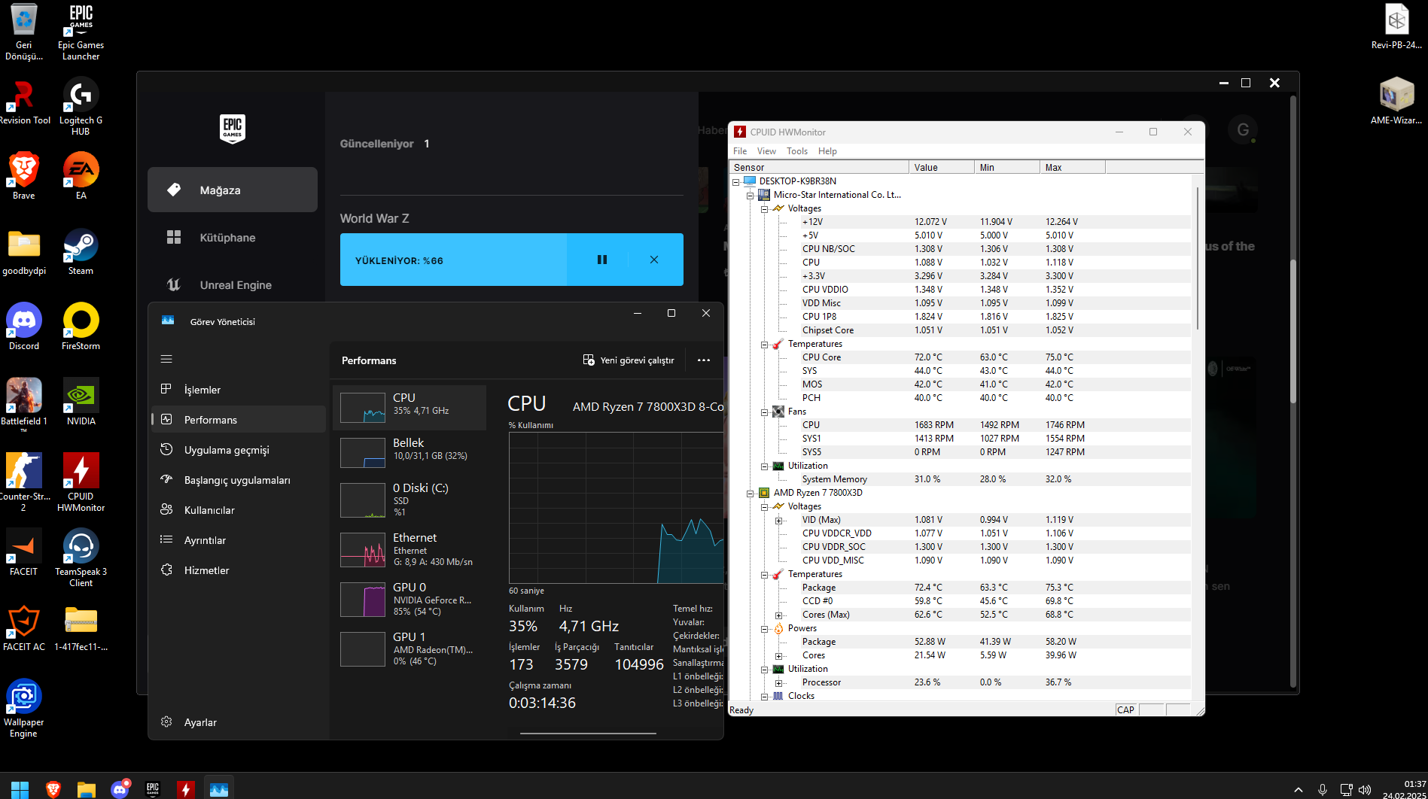
Task: Switch to İşlemler tab in Task Manager
Action: pos(239,390)
